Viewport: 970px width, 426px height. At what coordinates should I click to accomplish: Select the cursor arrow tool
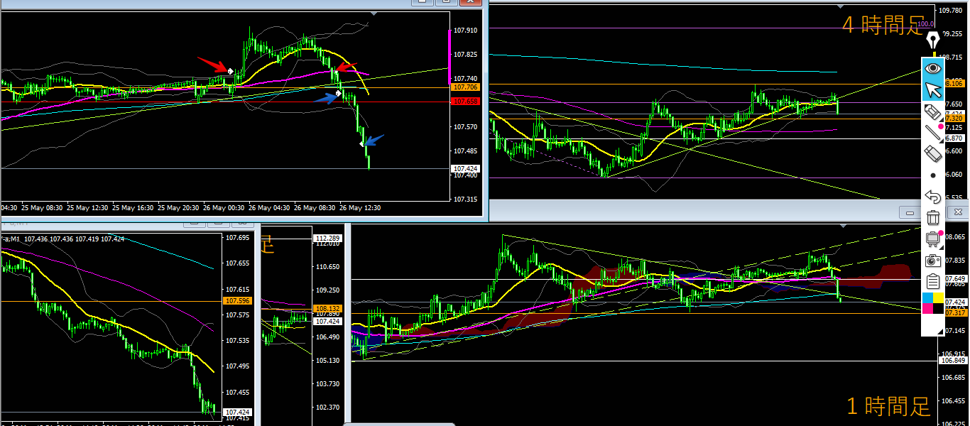pyautogui.click(x=932, y=89)
